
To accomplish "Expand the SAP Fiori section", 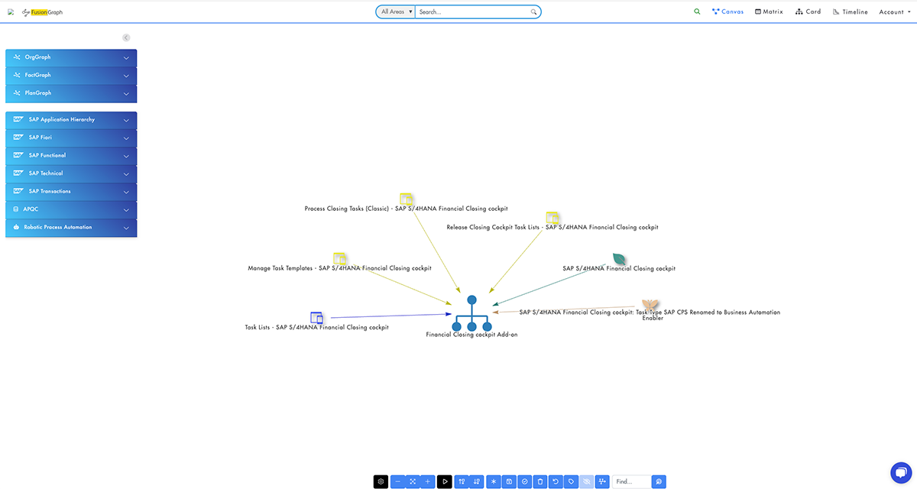I will click(71, 138).
